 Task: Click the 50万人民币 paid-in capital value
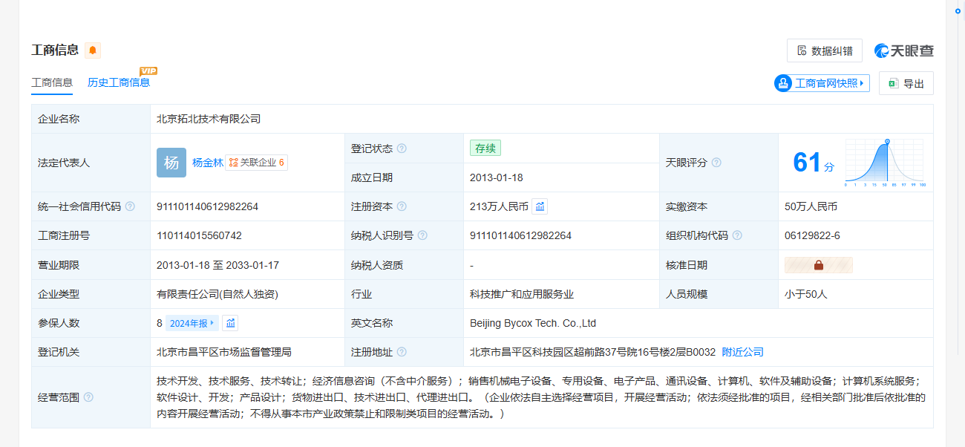point(811,206)
